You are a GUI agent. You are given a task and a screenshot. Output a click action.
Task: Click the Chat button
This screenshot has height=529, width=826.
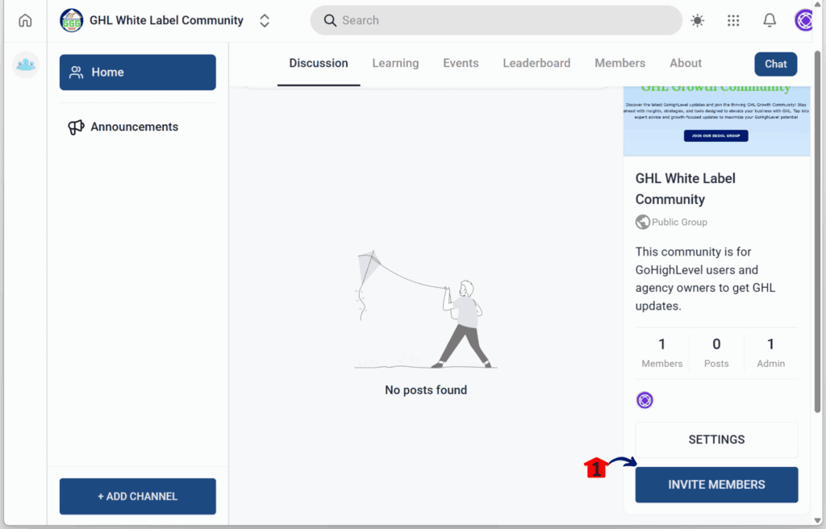(775, 65)
